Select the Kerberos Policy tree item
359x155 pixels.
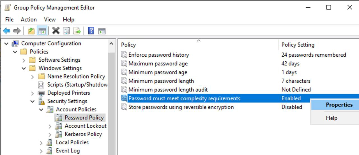[83, 134]
